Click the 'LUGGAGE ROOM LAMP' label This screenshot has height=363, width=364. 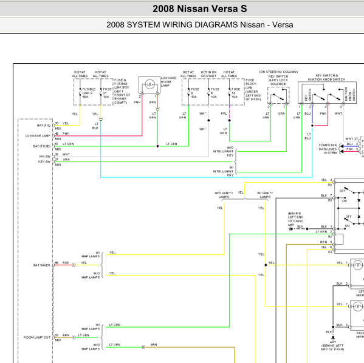coord(168,82)
